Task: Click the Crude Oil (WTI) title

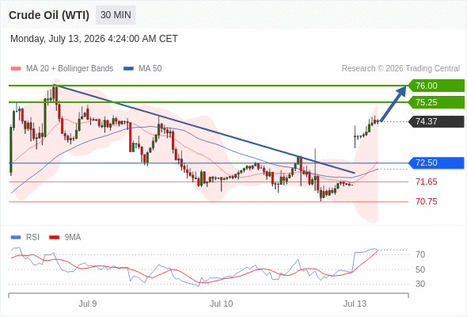Action: click(49, 15)
